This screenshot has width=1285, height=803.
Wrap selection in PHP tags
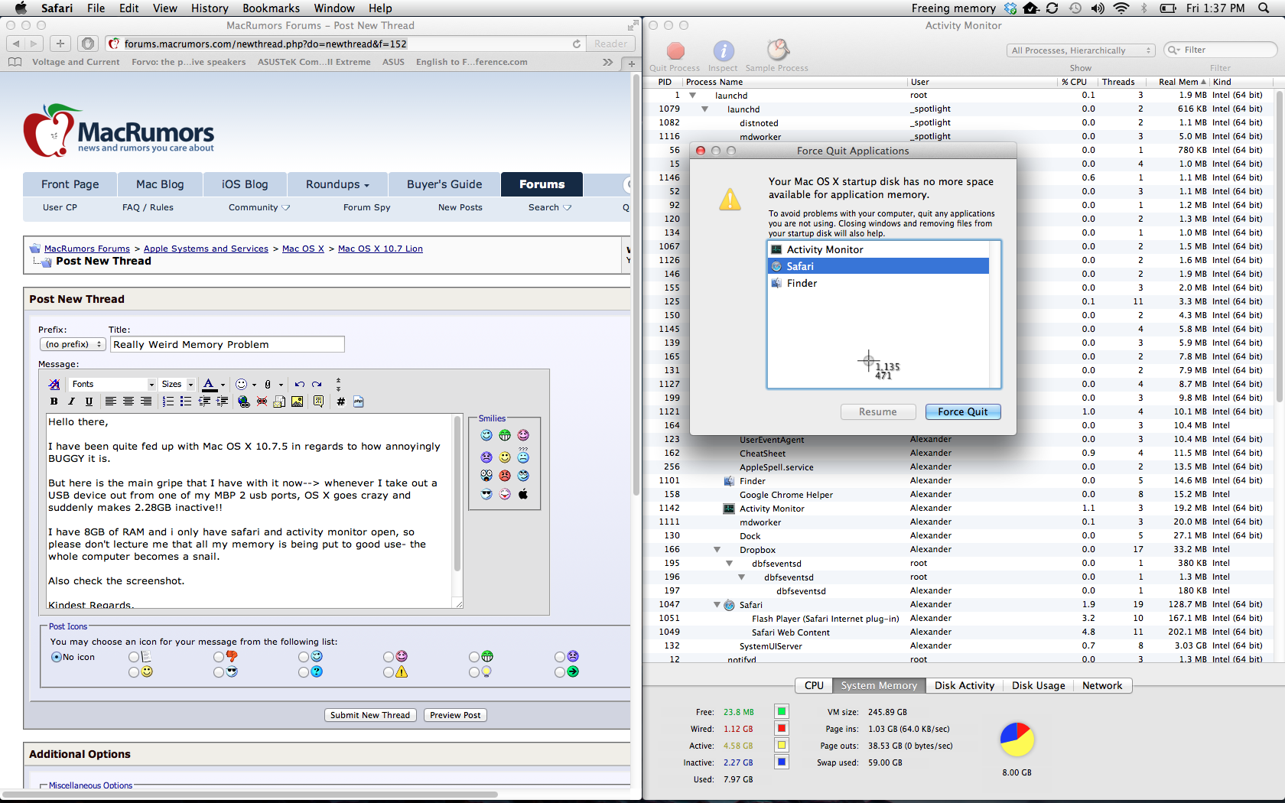coord(358,401)
